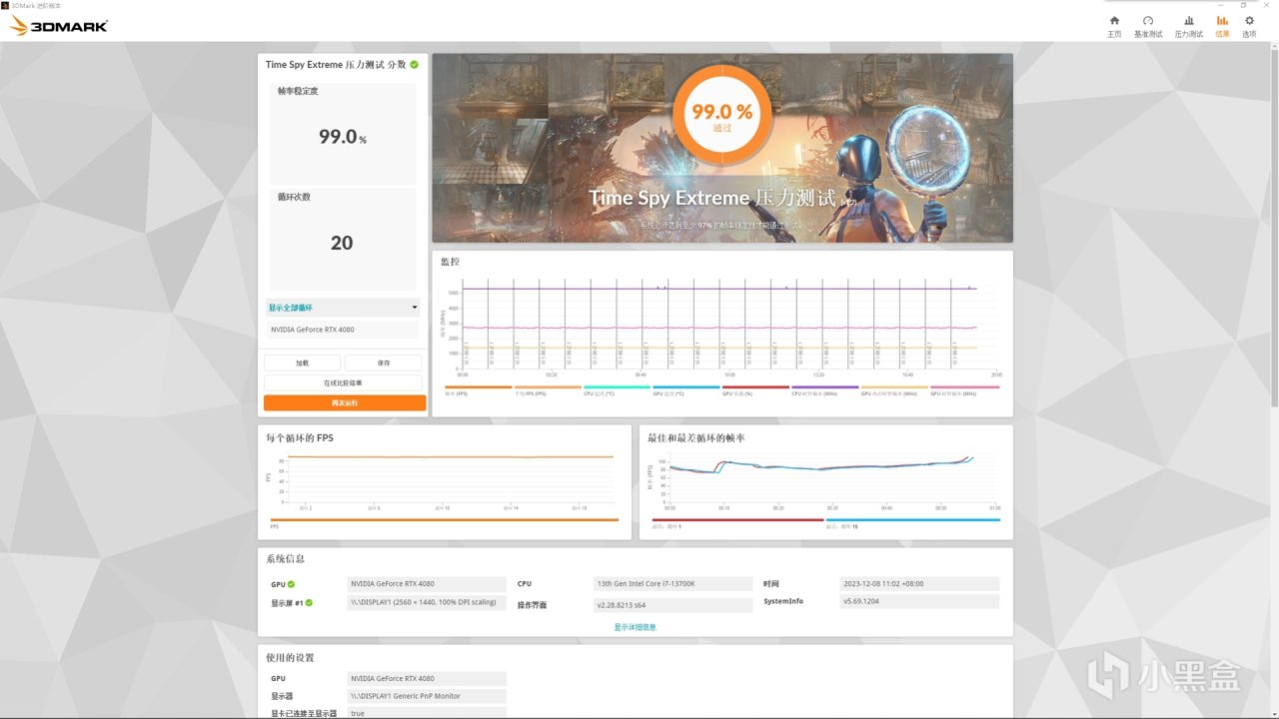Toggle the 帧率 (FPS) legend in monitoring chart
The width and height of the screenshot is (1279, 719).
click(x=478, y=390)
